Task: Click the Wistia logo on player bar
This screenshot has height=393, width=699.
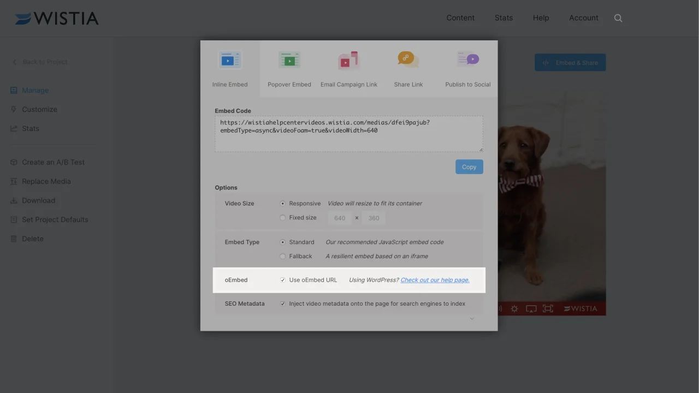Action: coord(580,308)
